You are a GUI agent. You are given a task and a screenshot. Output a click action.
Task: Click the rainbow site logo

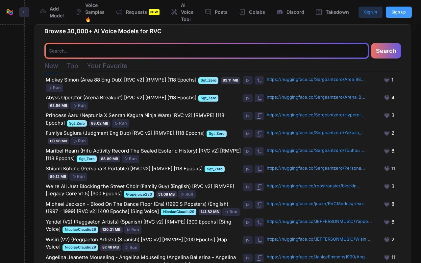tap(10, 12)
